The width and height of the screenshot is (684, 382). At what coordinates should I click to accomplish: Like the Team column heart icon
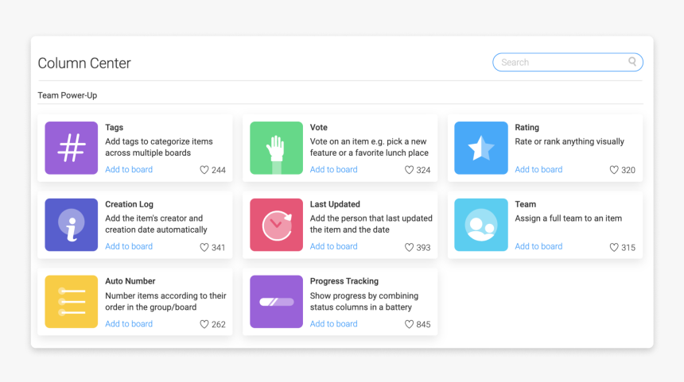[x=614, y=248]
